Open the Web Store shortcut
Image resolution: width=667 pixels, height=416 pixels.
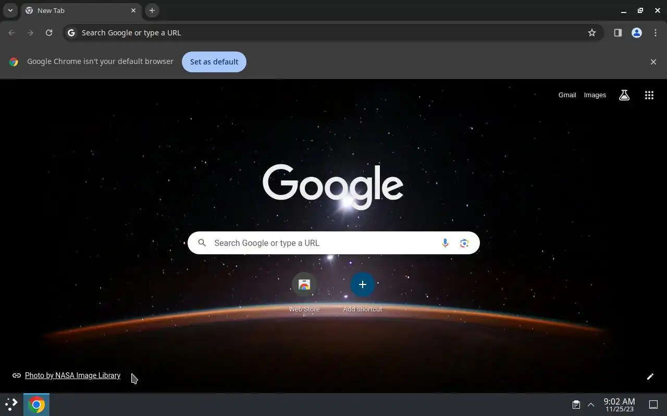304,293
